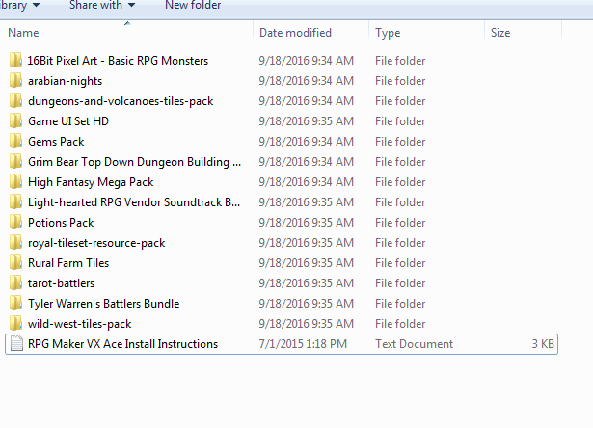
Task: Click 'File folder' type in Potions Pack row
Action: [400, 223]
